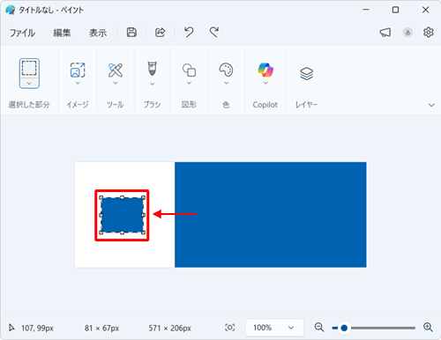Open the 表示 menu
This screenshot has width=441, height=340.
click(x=98, y=33)
